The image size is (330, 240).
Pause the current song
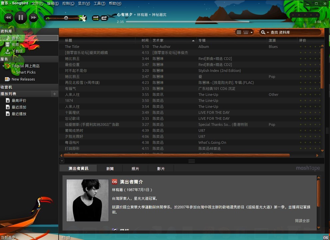21,17
